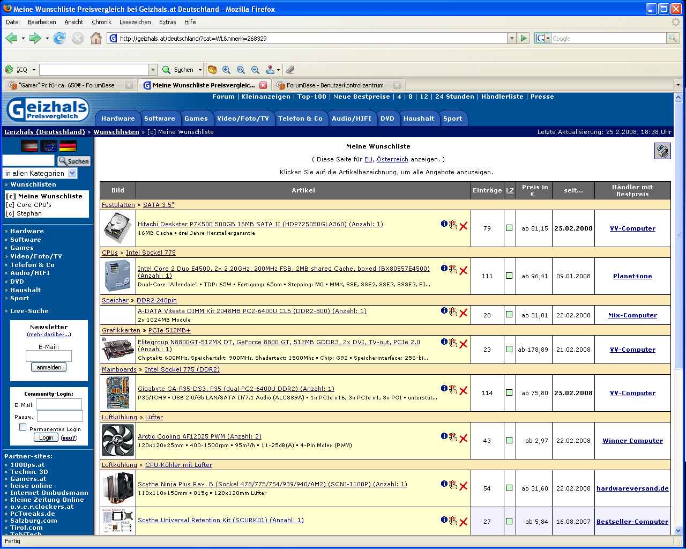Click the print wishlist icon at top right
The height and width of the screenshot is (549, 686).
coord(662,151)
